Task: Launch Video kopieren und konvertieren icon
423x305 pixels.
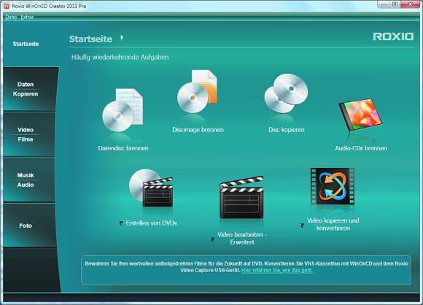Action: [x=333, y=186]
